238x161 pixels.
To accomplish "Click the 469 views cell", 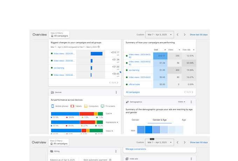I will 175,70.
